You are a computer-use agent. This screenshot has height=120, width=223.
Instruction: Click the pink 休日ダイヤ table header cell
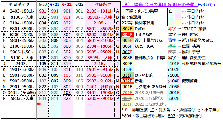(x=103, y=5)
